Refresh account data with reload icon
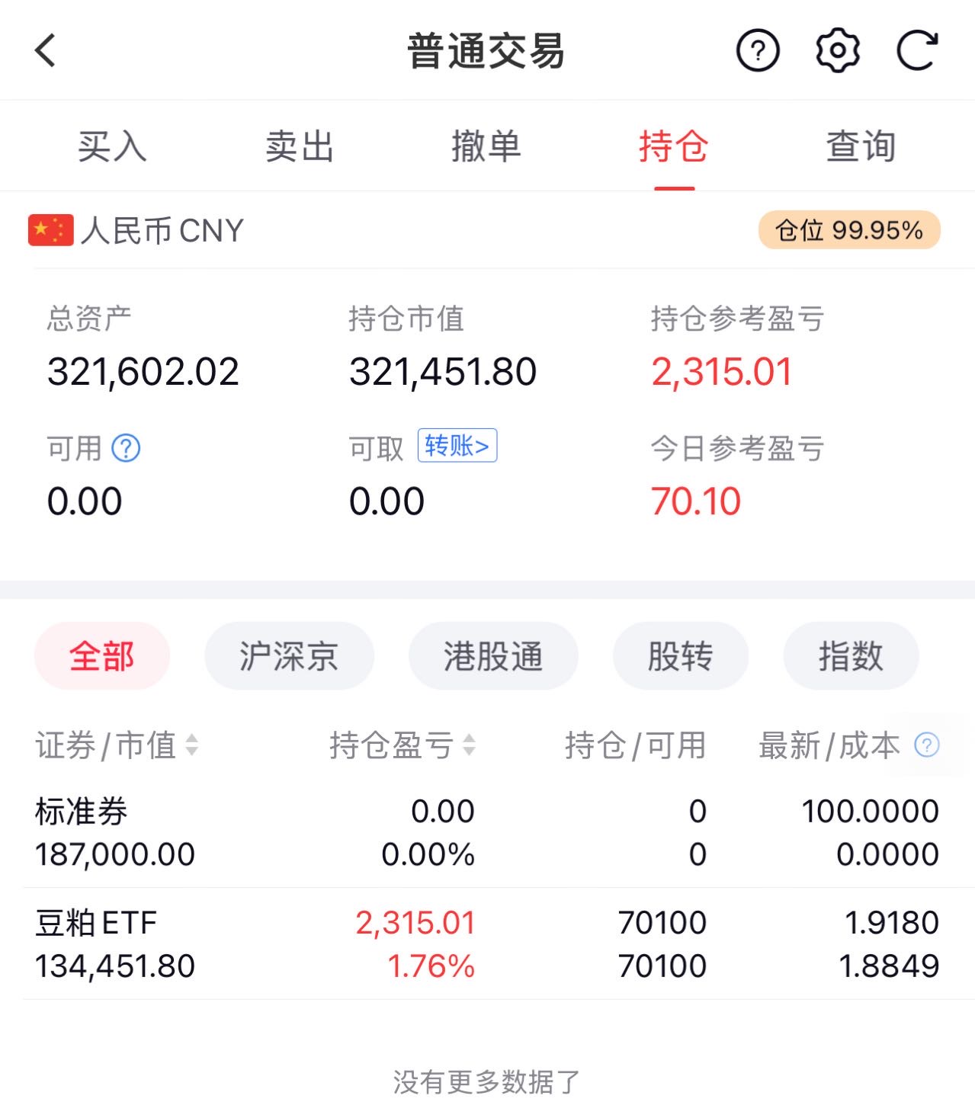The image size is (975, 1118). pos(916,51)
